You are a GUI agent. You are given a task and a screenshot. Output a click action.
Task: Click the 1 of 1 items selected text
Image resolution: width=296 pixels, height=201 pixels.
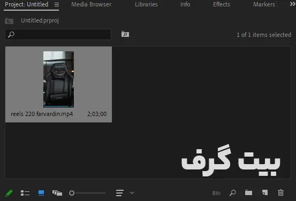click(x=264, y=35)
